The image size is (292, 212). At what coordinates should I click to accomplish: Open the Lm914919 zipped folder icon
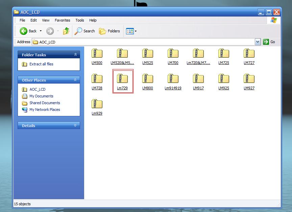173,79
